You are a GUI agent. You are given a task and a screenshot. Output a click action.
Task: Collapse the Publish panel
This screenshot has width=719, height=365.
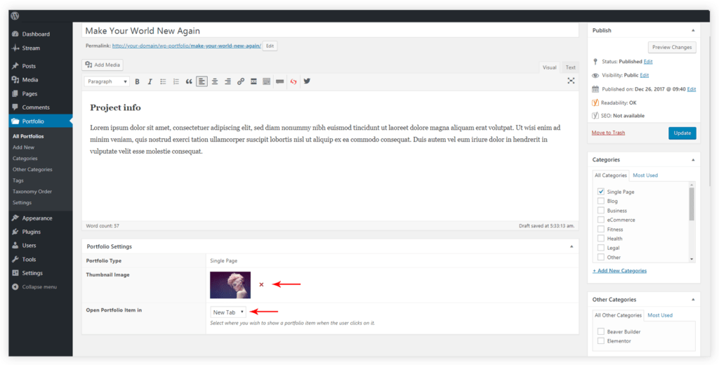click(x=693, y=31)
